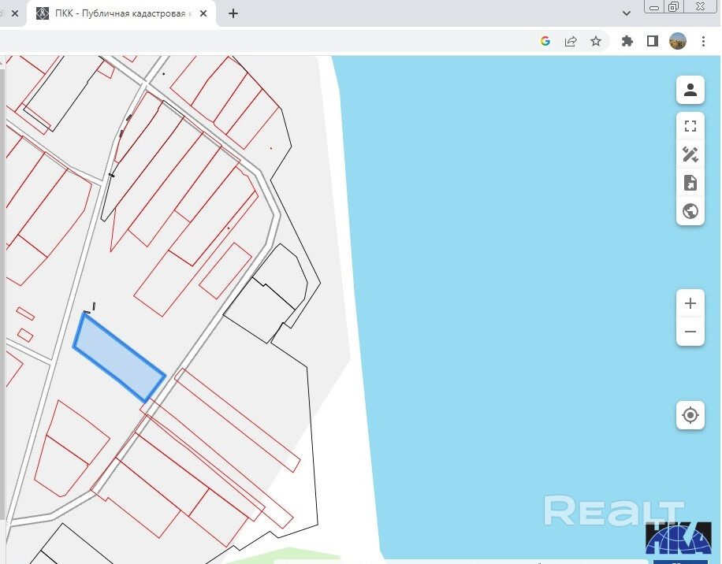Zoom in the map with plus button
This screenshot has width=722, height=564.
pyautogui.click(x=690, y=303)
